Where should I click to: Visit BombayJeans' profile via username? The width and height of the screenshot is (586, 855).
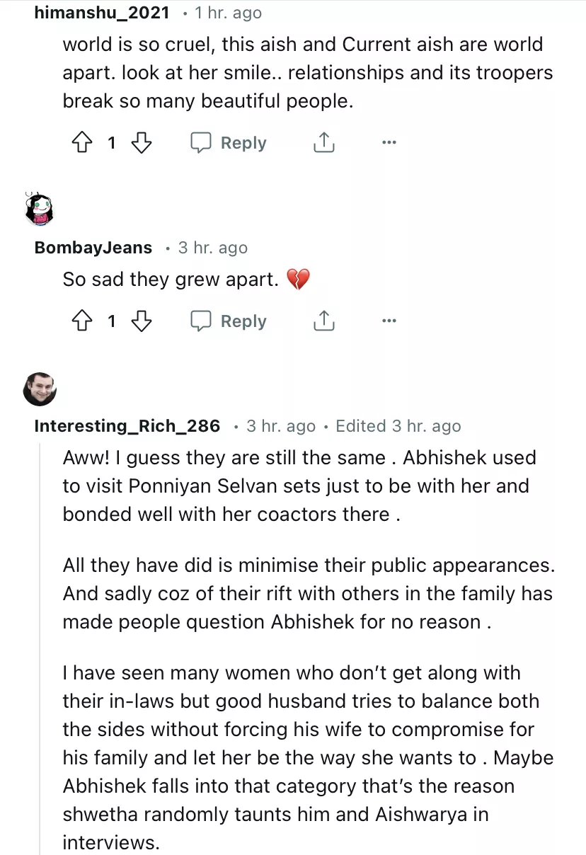point(93,248)
